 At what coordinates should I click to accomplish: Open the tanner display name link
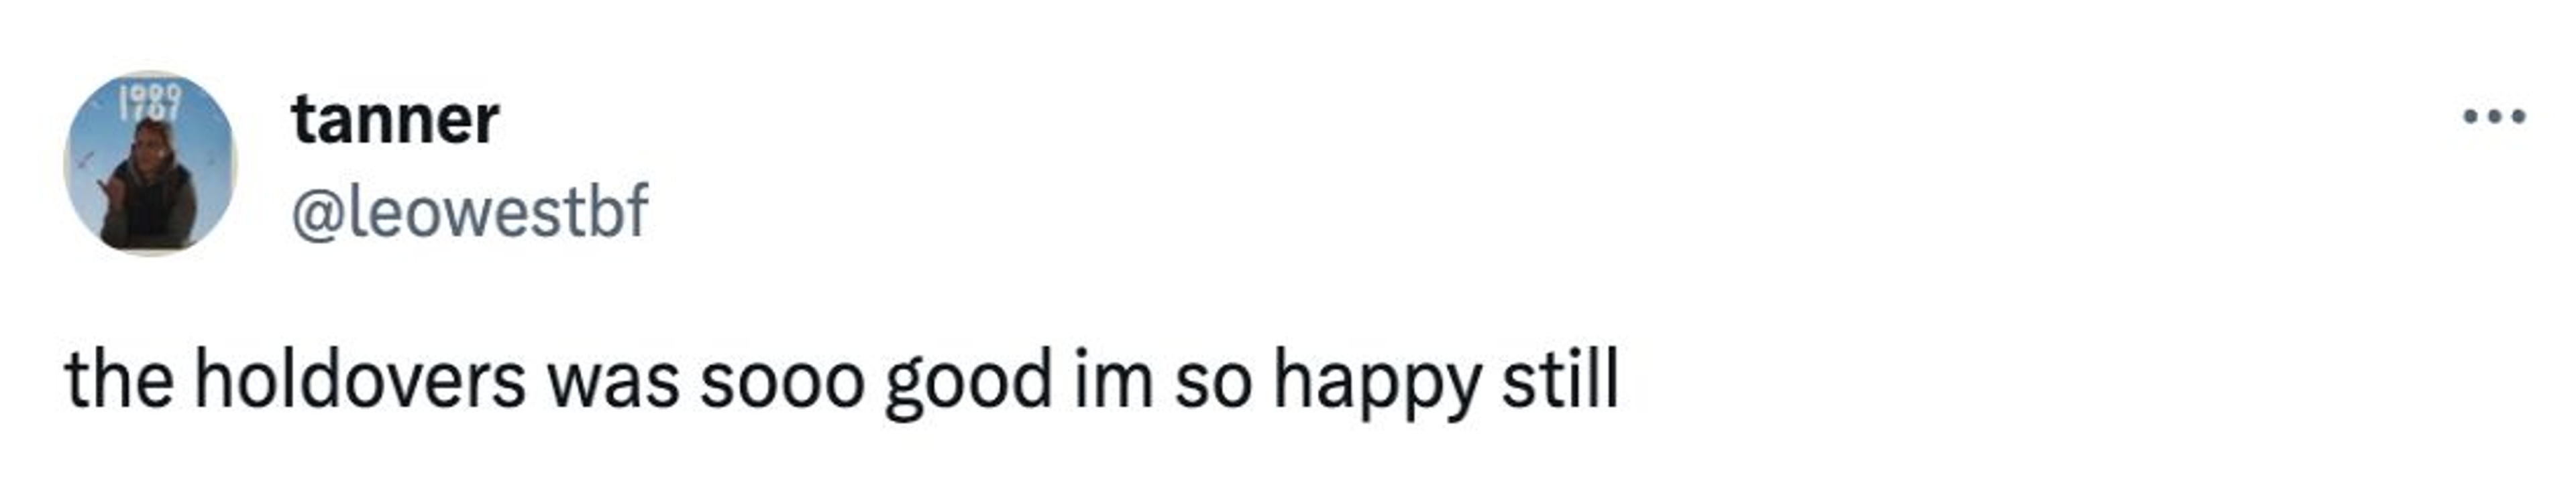coord(395,120)
